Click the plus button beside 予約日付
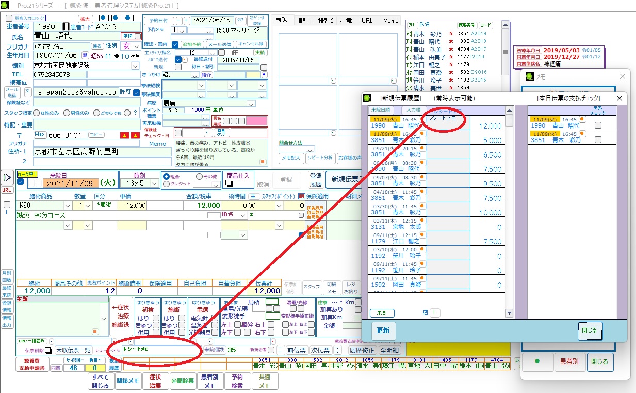 (x=186, y=21)
